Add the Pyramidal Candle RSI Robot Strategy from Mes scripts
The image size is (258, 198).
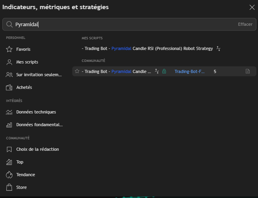[147, 48]
